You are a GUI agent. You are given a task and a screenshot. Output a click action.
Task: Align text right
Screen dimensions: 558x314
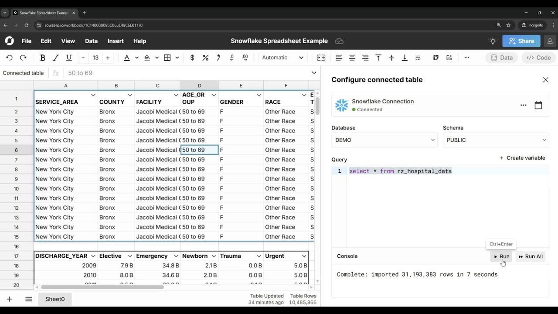(365, 58)
